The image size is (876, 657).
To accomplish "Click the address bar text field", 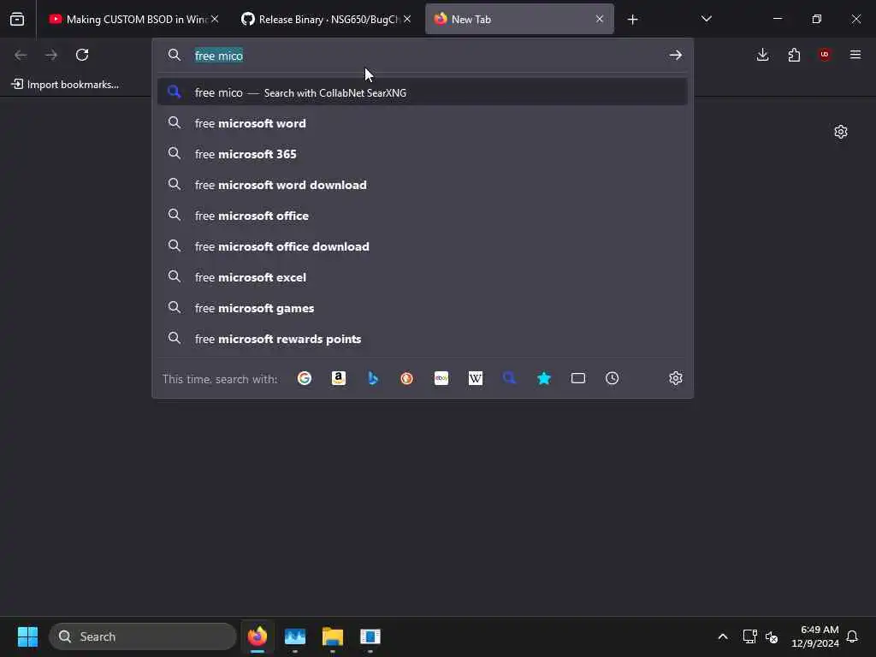I will 424,56.
